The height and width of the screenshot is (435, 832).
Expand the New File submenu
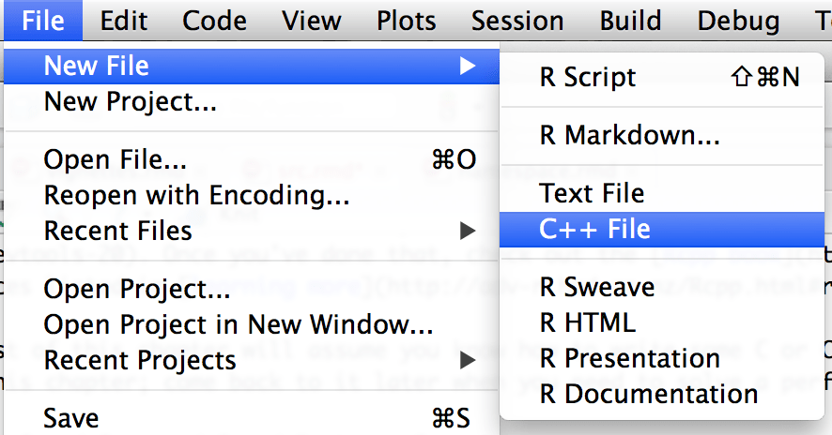(x=252, y=67)
